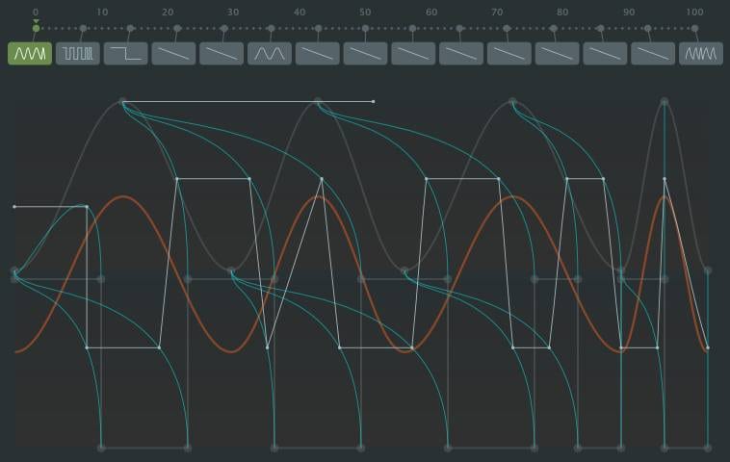Click right endpoint of the top white horizontal line
Viewport: 730px width, 462px height.
(374, 101)
